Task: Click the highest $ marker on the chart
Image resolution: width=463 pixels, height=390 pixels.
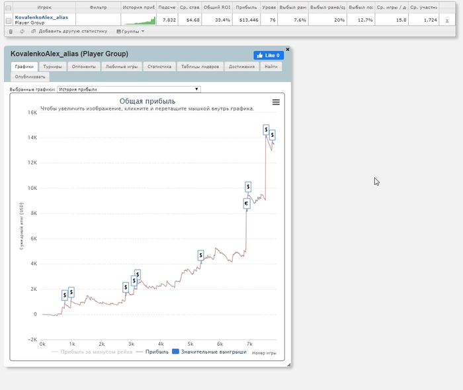Action: pos(266,130)
